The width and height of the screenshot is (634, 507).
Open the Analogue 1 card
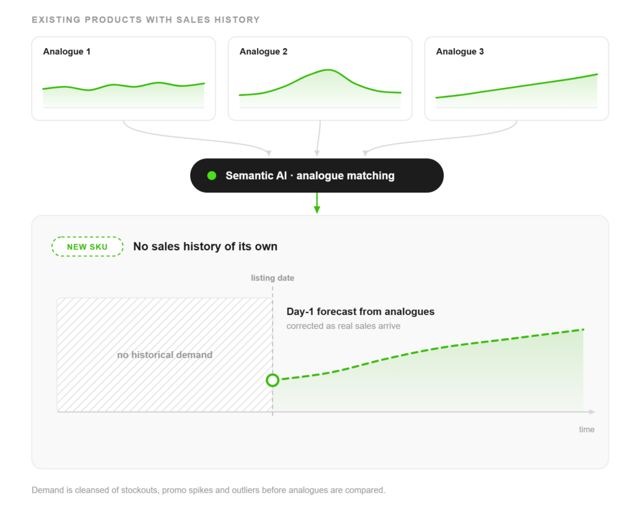coord(124,79)
